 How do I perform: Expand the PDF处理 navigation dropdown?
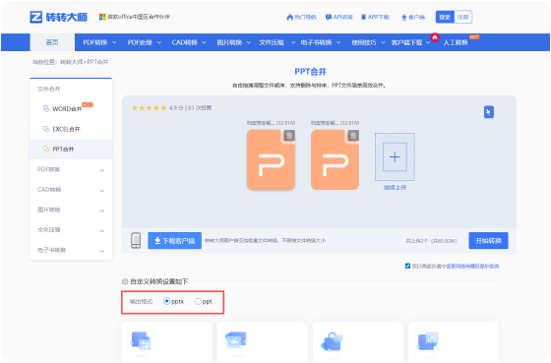144,42
